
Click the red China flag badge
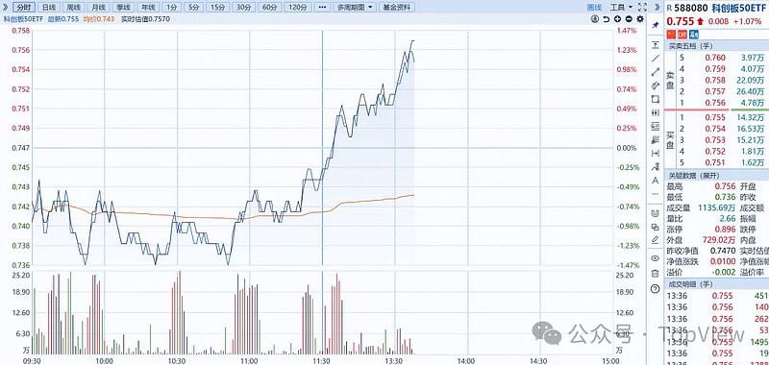tap(671, 35)
